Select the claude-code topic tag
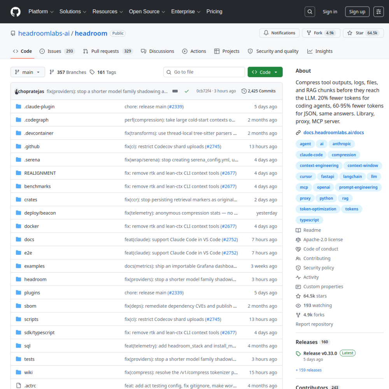This screenshot has width=389, height=389. pyautogui.click(x=311, y=155)
